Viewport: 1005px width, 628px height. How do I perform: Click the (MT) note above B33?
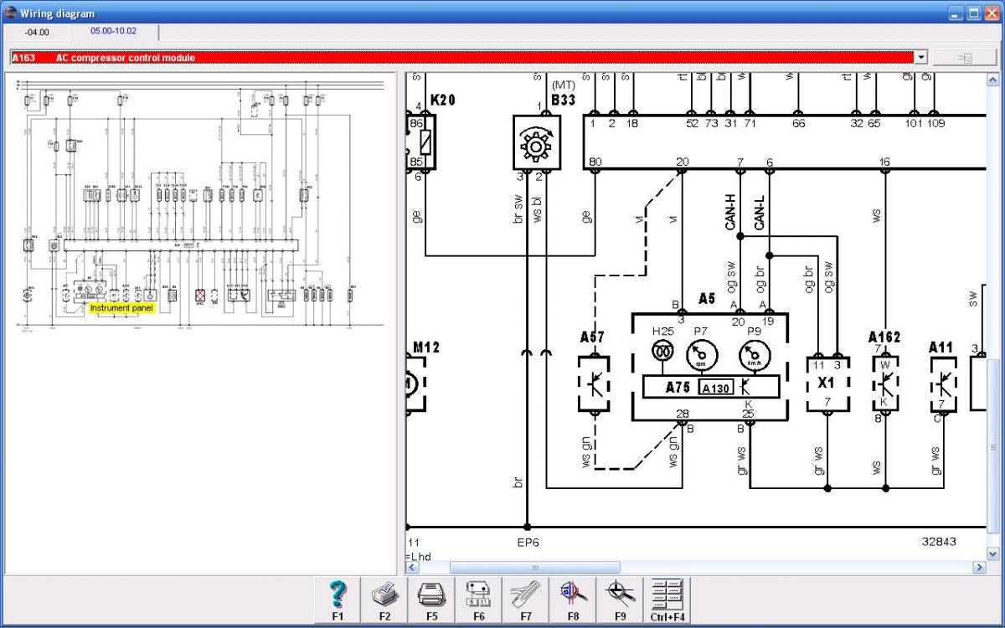pyautogui.click(x=563, y=85)
